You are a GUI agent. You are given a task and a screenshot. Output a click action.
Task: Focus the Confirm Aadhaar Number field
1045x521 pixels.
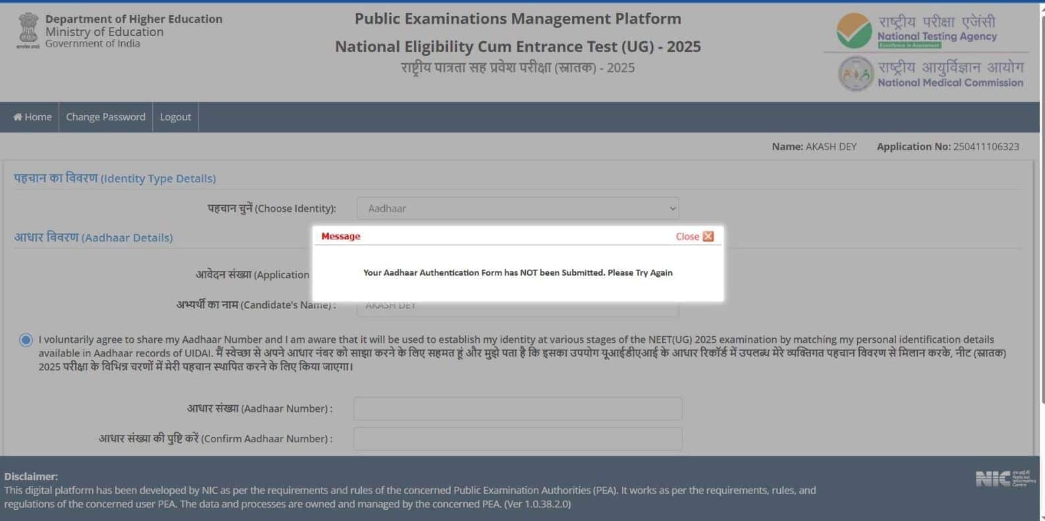point(517,439)
